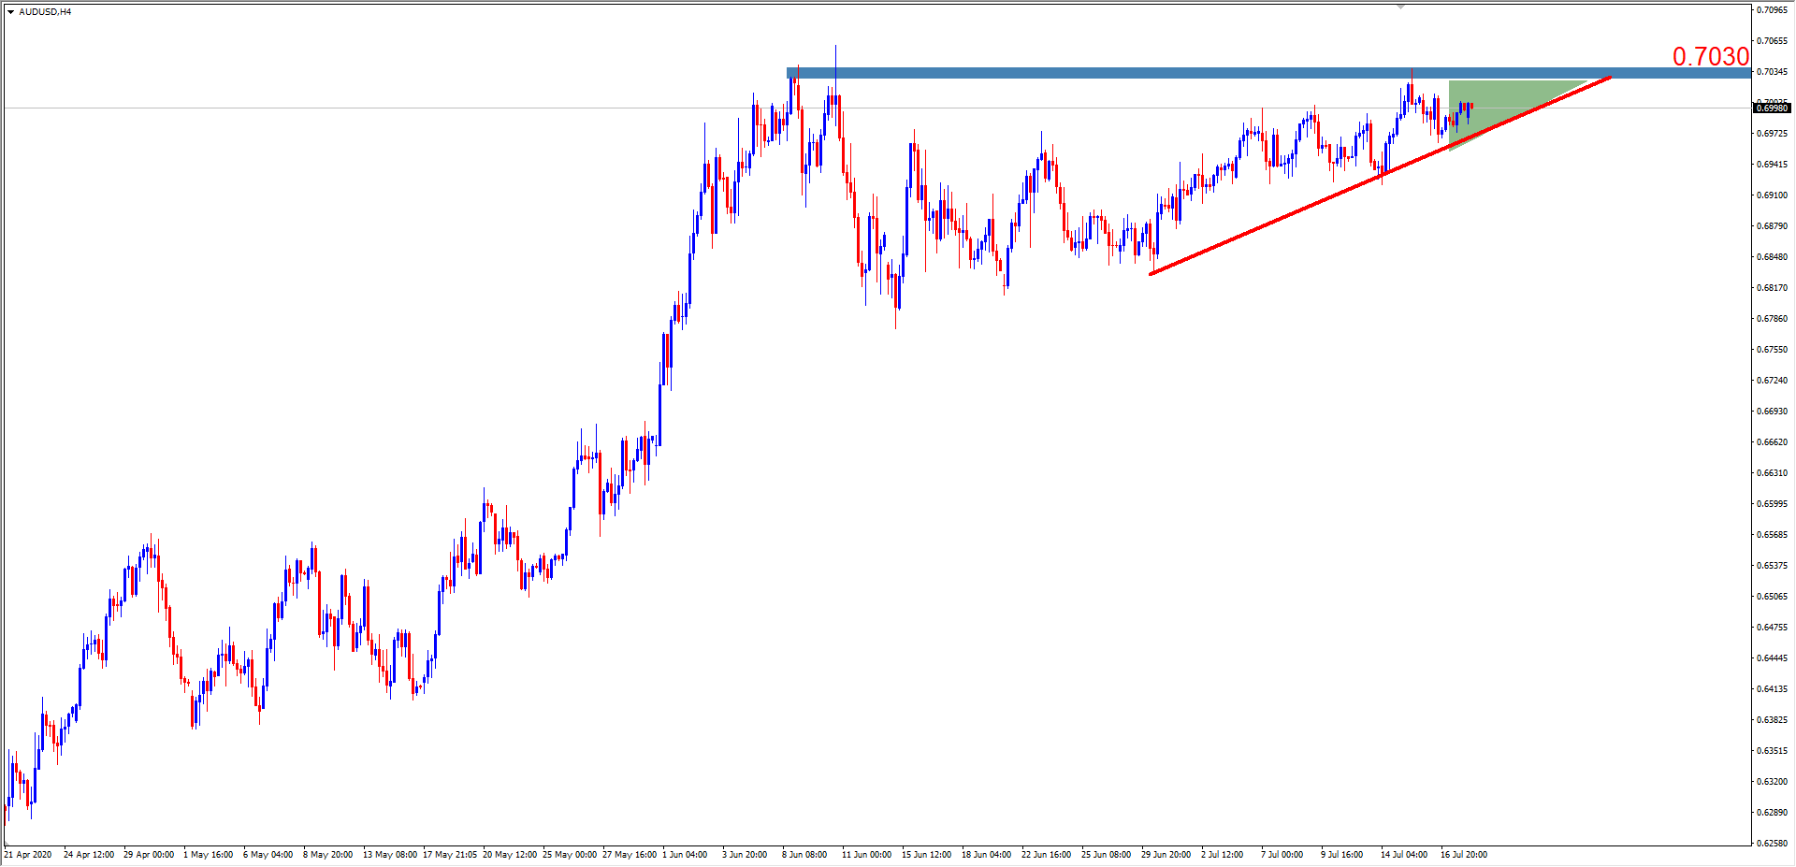Click the 17 May 21:05 time label
This screenshot has height=867, width=1796.
(449, 855)
